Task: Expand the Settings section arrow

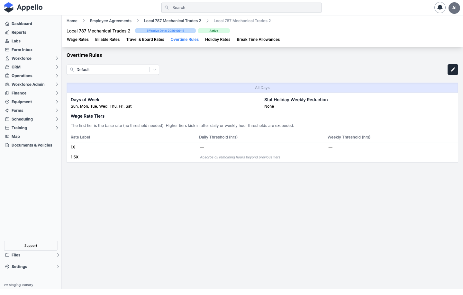Action: click(x=58, y=267)
